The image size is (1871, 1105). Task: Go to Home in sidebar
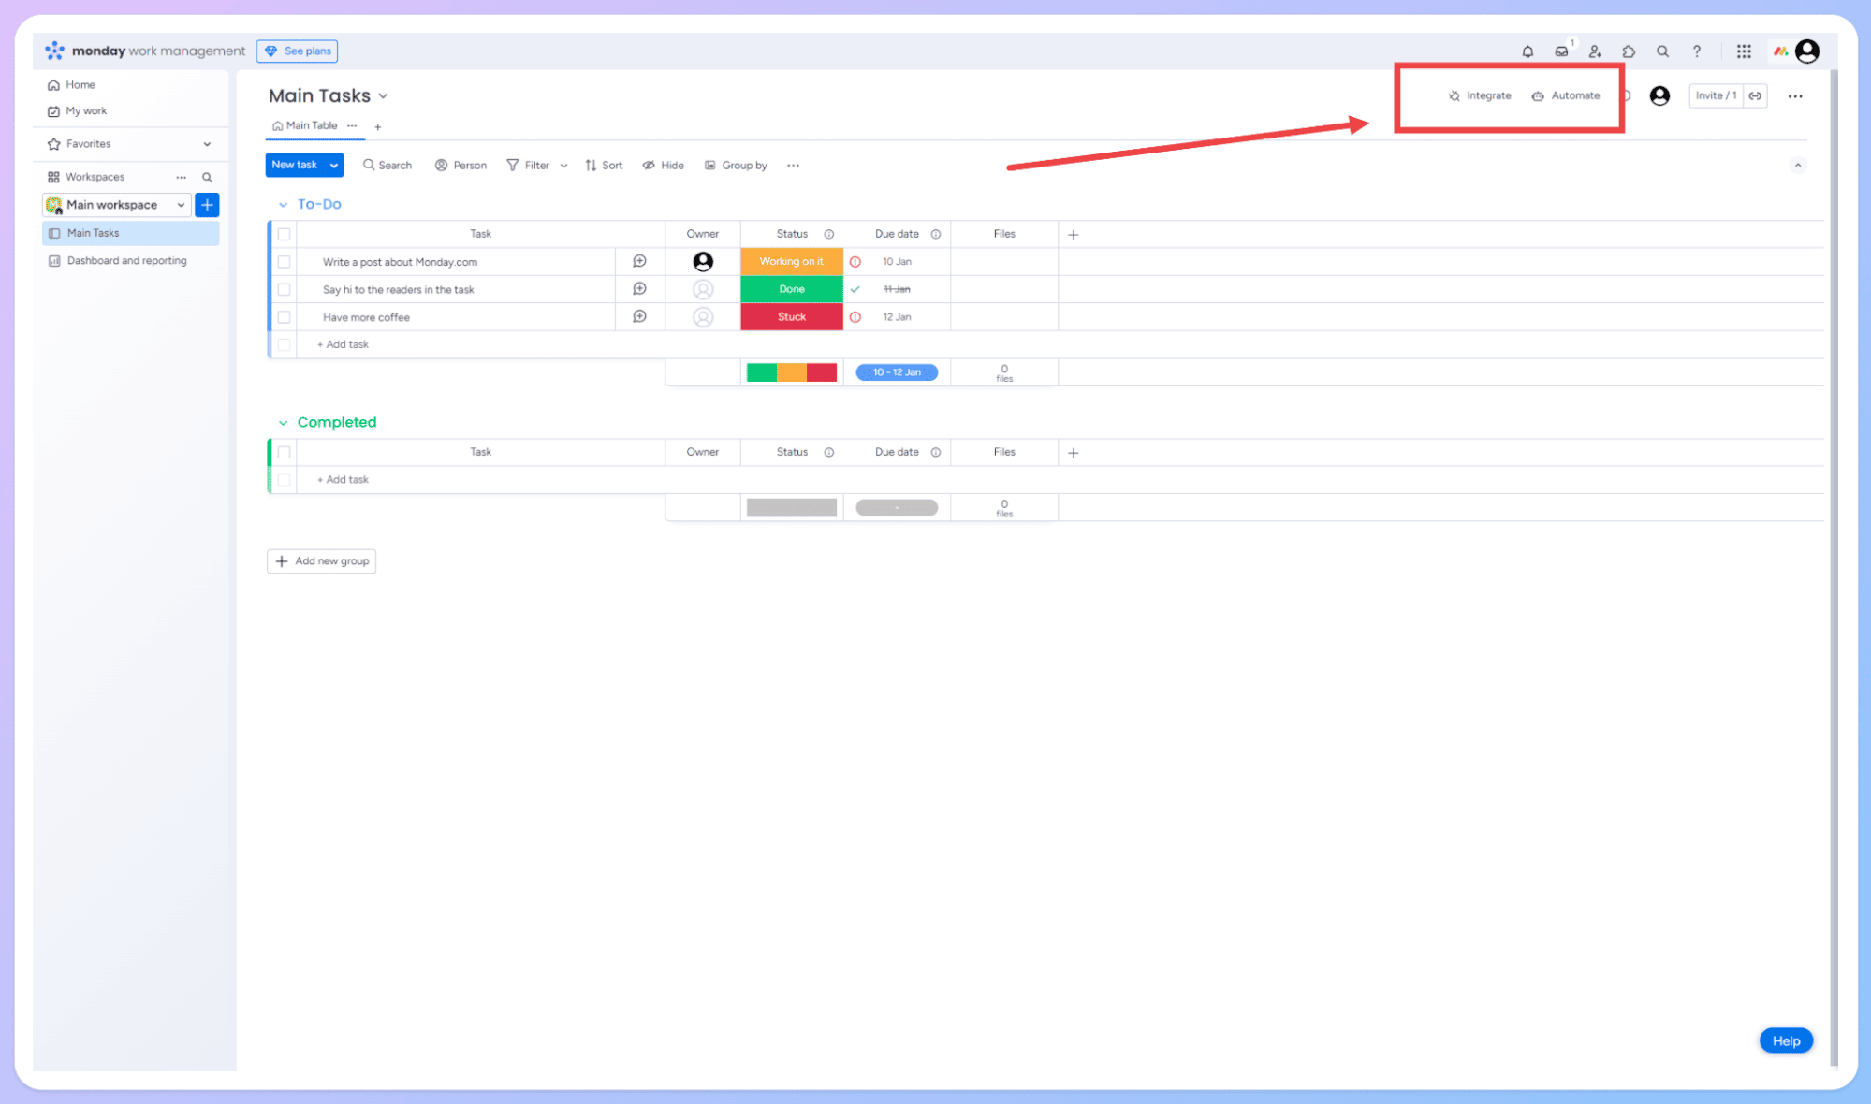pos(72,84)
